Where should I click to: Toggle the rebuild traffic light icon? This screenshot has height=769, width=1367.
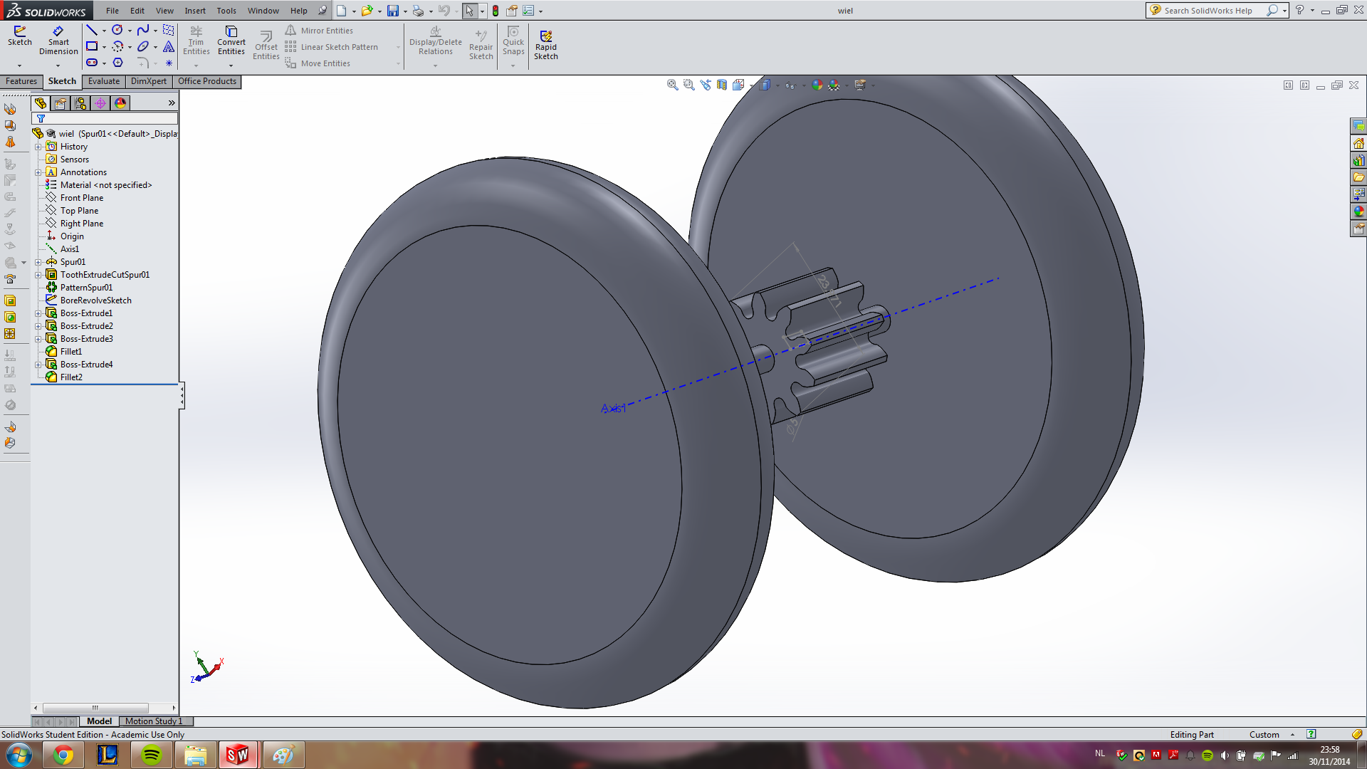[x=496, y=11]
